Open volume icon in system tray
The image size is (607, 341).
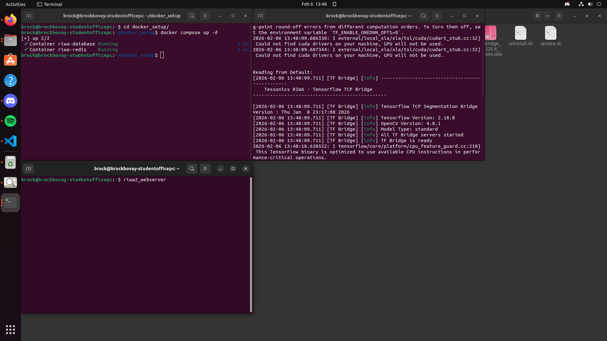590,4
